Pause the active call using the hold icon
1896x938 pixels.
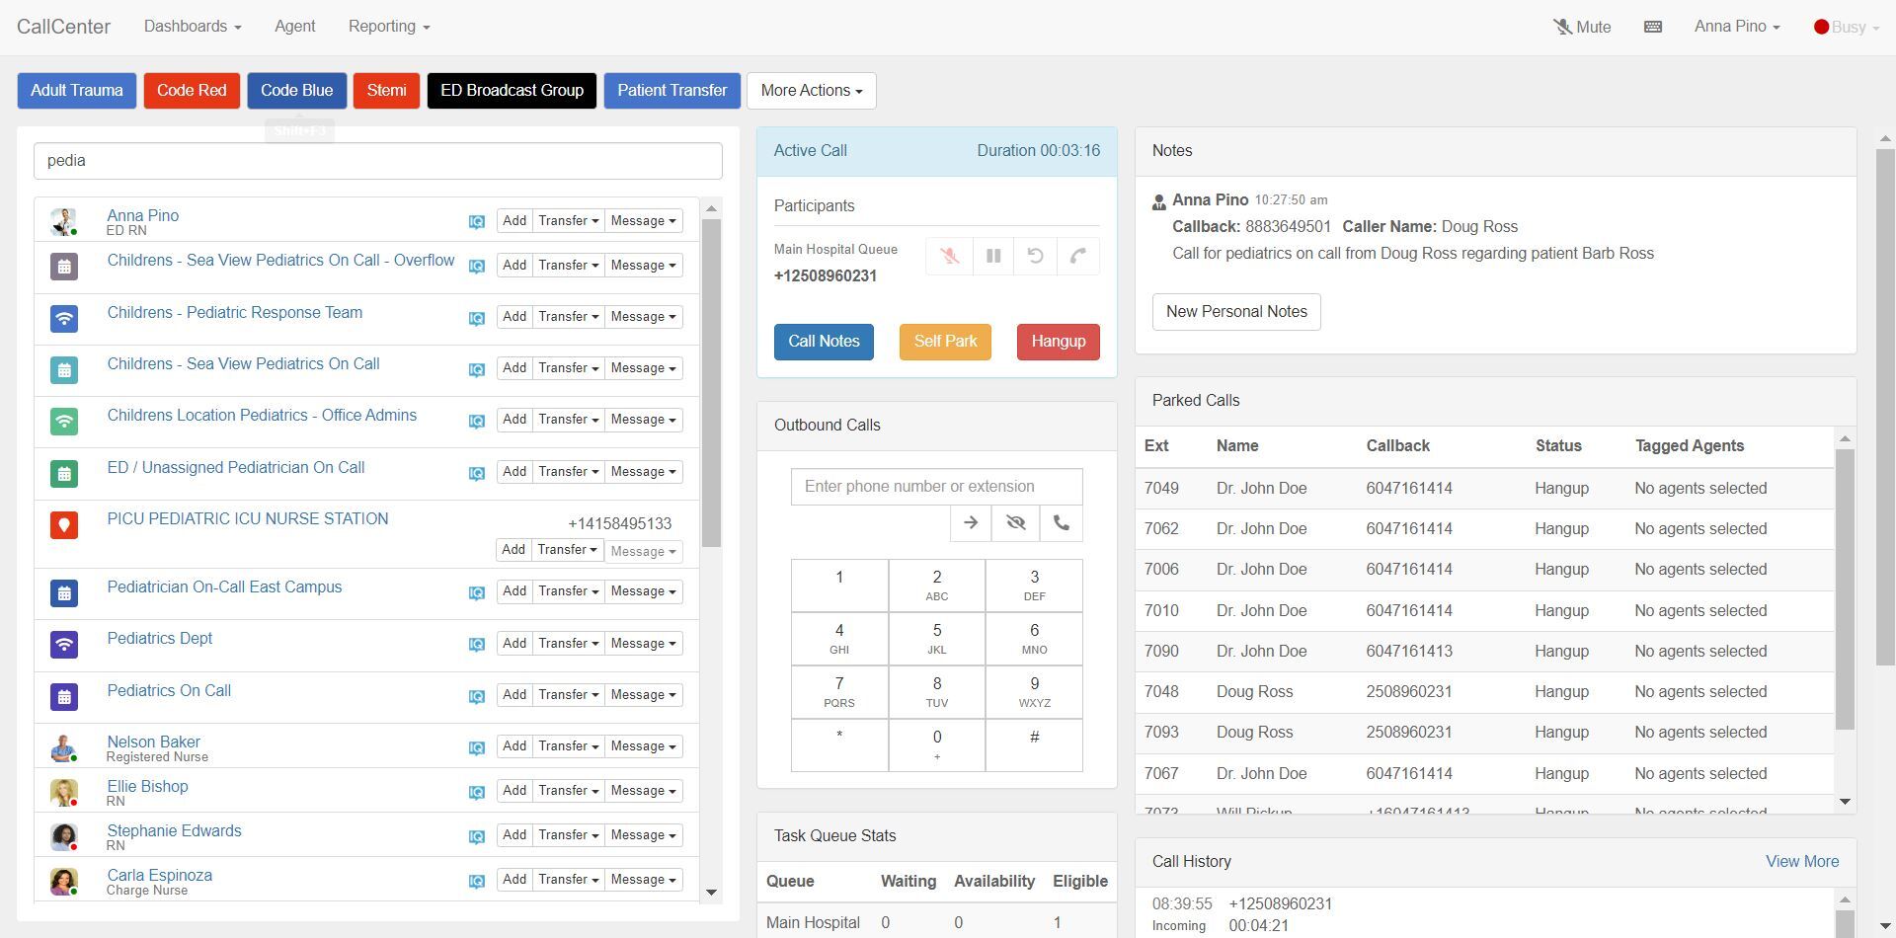point(993,256)
